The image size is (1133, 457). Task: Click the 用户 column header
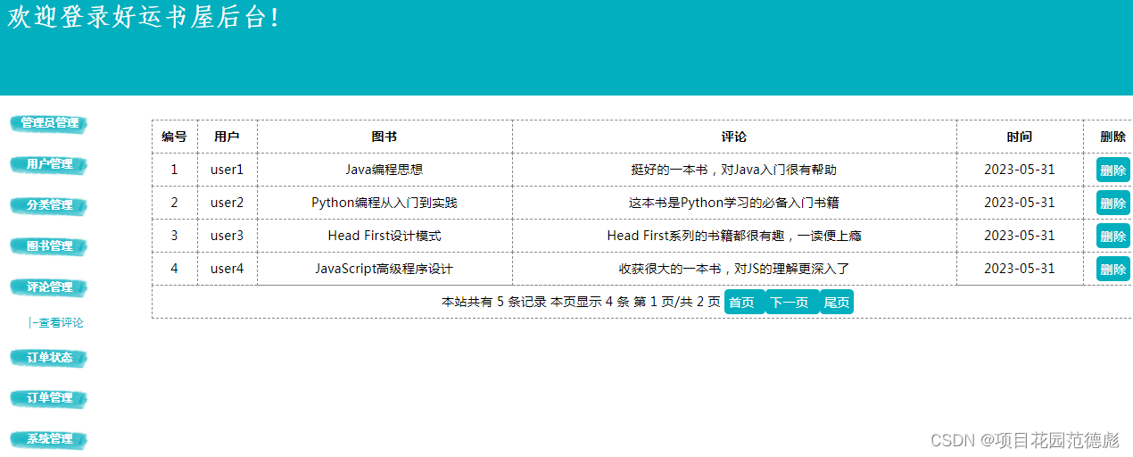tap(227, 137)
